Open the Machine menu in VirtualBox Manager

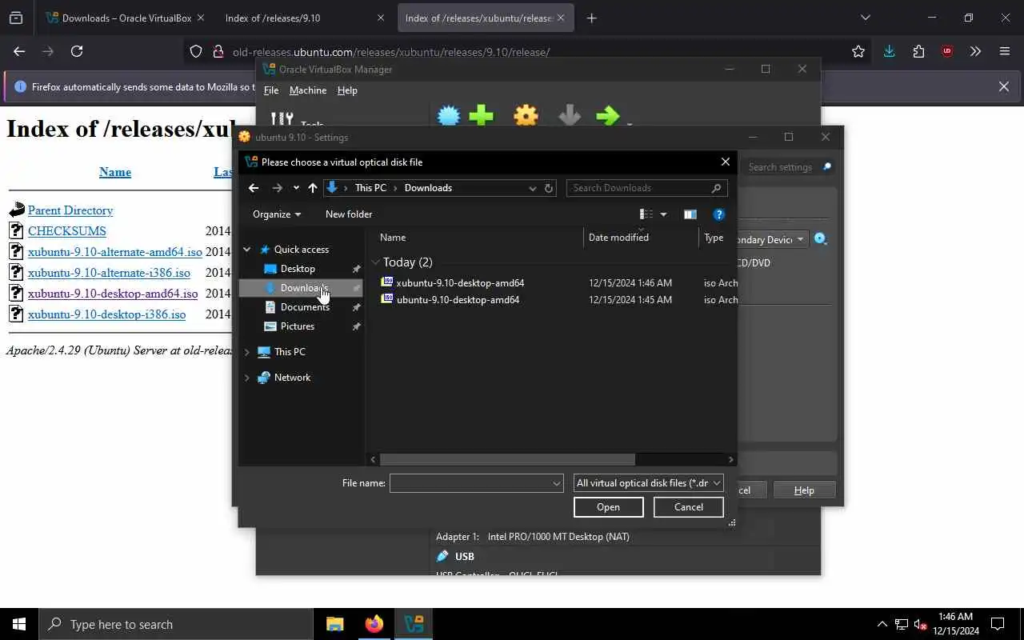click(x=308, y=90)
